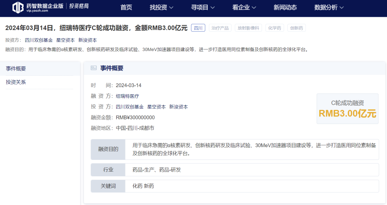Image resolution: width=387 pixels, height=205 pixels.
Task: Click the 药智数据企业版 logo icon
Action: tap(18, 7)
